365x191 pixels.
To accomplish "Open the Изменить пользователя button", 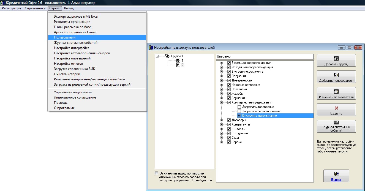I will [336, 93].
